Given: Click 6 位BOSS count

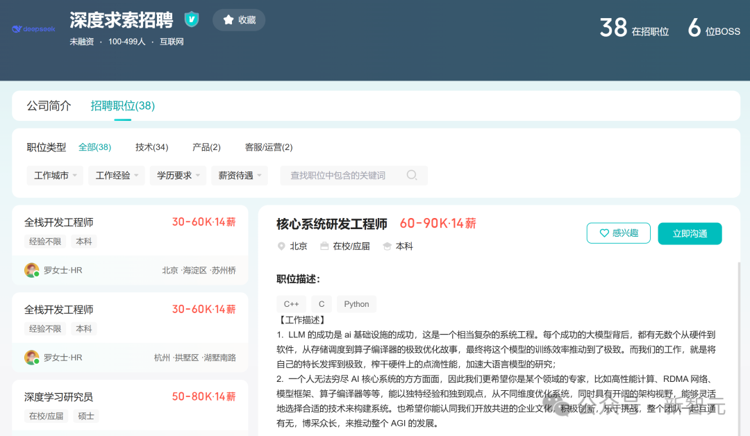Looking at the screenshot, I should 714,28.
